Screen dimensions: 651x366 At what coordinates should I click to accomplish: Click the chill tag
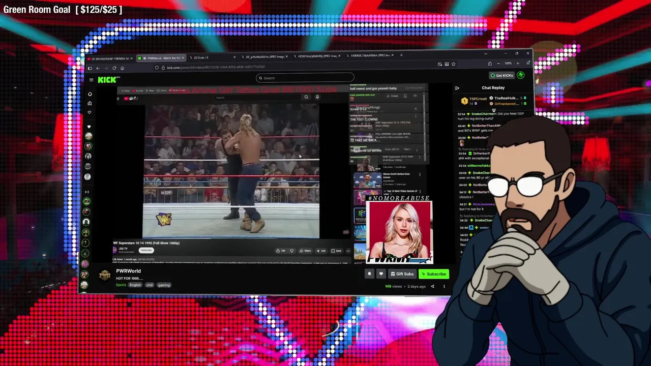(150, 285)
